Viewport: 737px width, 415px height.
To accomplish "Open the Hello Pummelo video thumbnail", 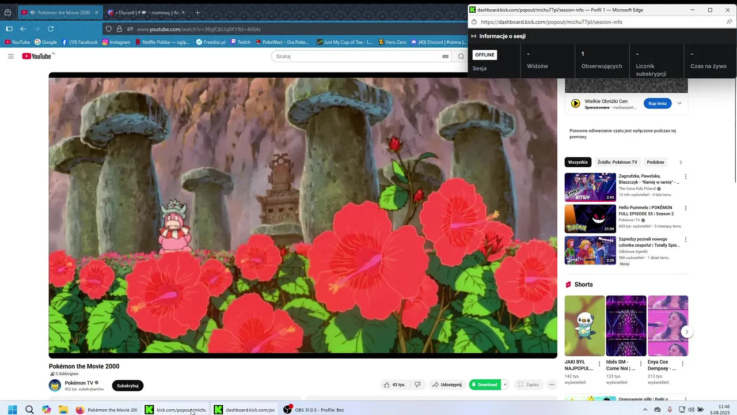I will click(590, 218).
